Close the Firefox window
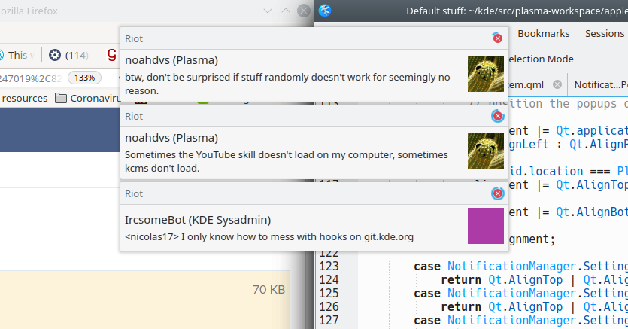The image size is (628, 329). [x=304, y=11]
